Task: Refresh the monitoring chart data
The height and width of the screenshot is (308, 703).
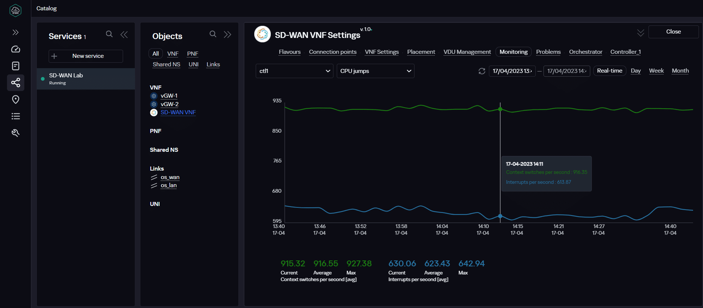Action: point(482,71)
